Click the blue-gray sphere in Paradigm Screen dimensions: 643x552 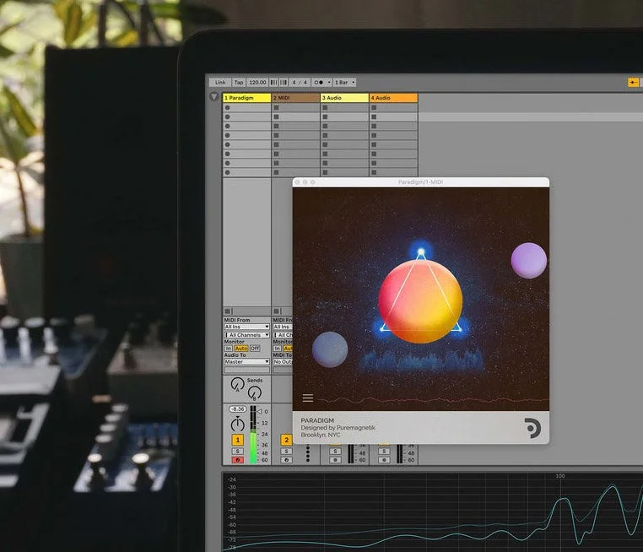[x=330, y=349]
